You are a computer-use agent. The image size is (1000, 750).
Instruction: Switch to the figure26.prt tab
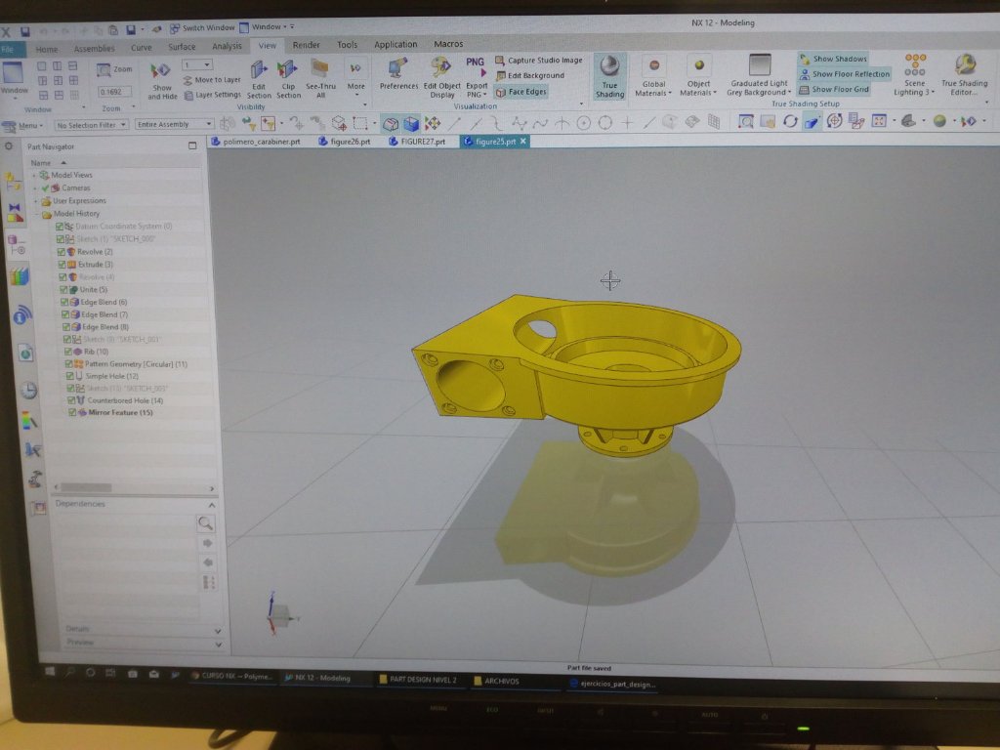pyautogui.click(x=345, y=142)
